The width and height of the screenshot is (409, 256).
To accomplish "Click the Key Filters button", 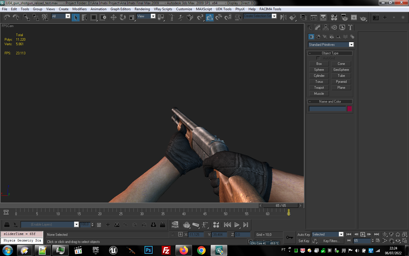I will click(331, 241).
